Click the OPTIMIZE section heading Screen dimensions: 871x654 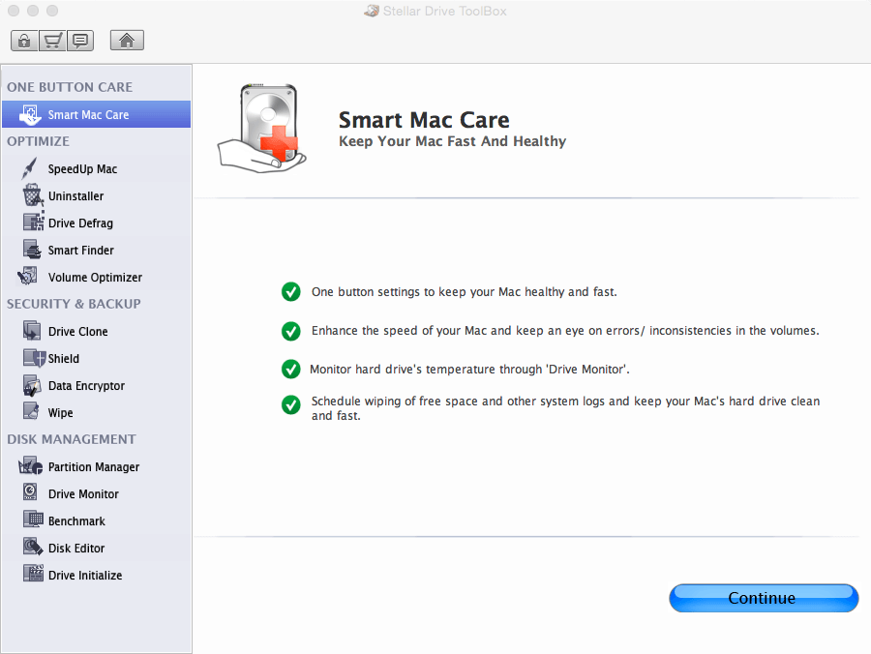(38, 141)
